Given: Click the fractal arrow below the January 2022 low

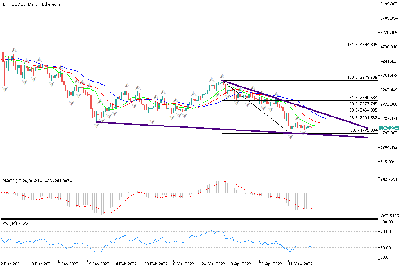Looking at the screenshot, I should tap(97, 126).
